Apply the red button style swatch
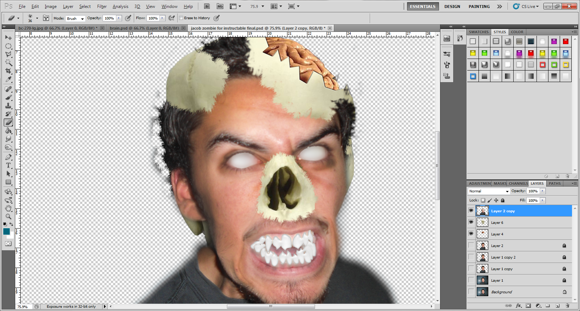Image resolution: width=580 pixels, height=311 pixels. pos(565,41)
